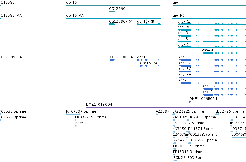Open the cno-RE transcript label
Screen dimensions: 246x162
tap(184, 21)
